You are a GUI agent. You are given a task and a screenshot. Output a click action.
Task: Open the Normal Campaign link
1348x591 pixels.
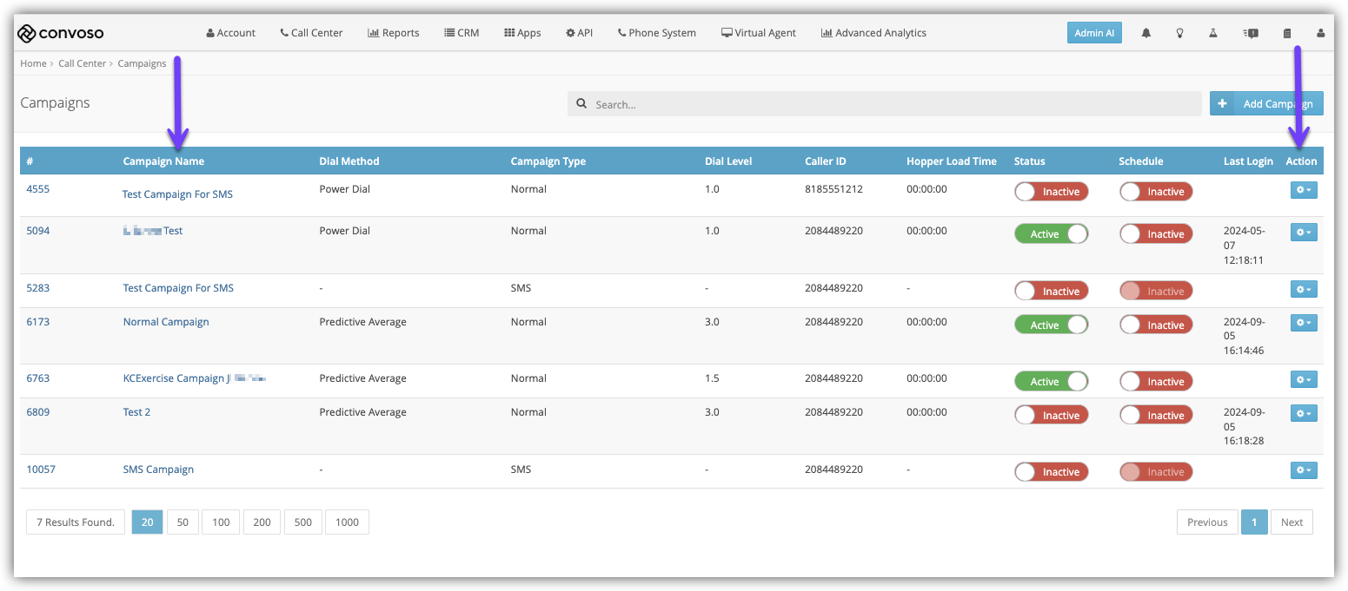click(x=166, y=321)
